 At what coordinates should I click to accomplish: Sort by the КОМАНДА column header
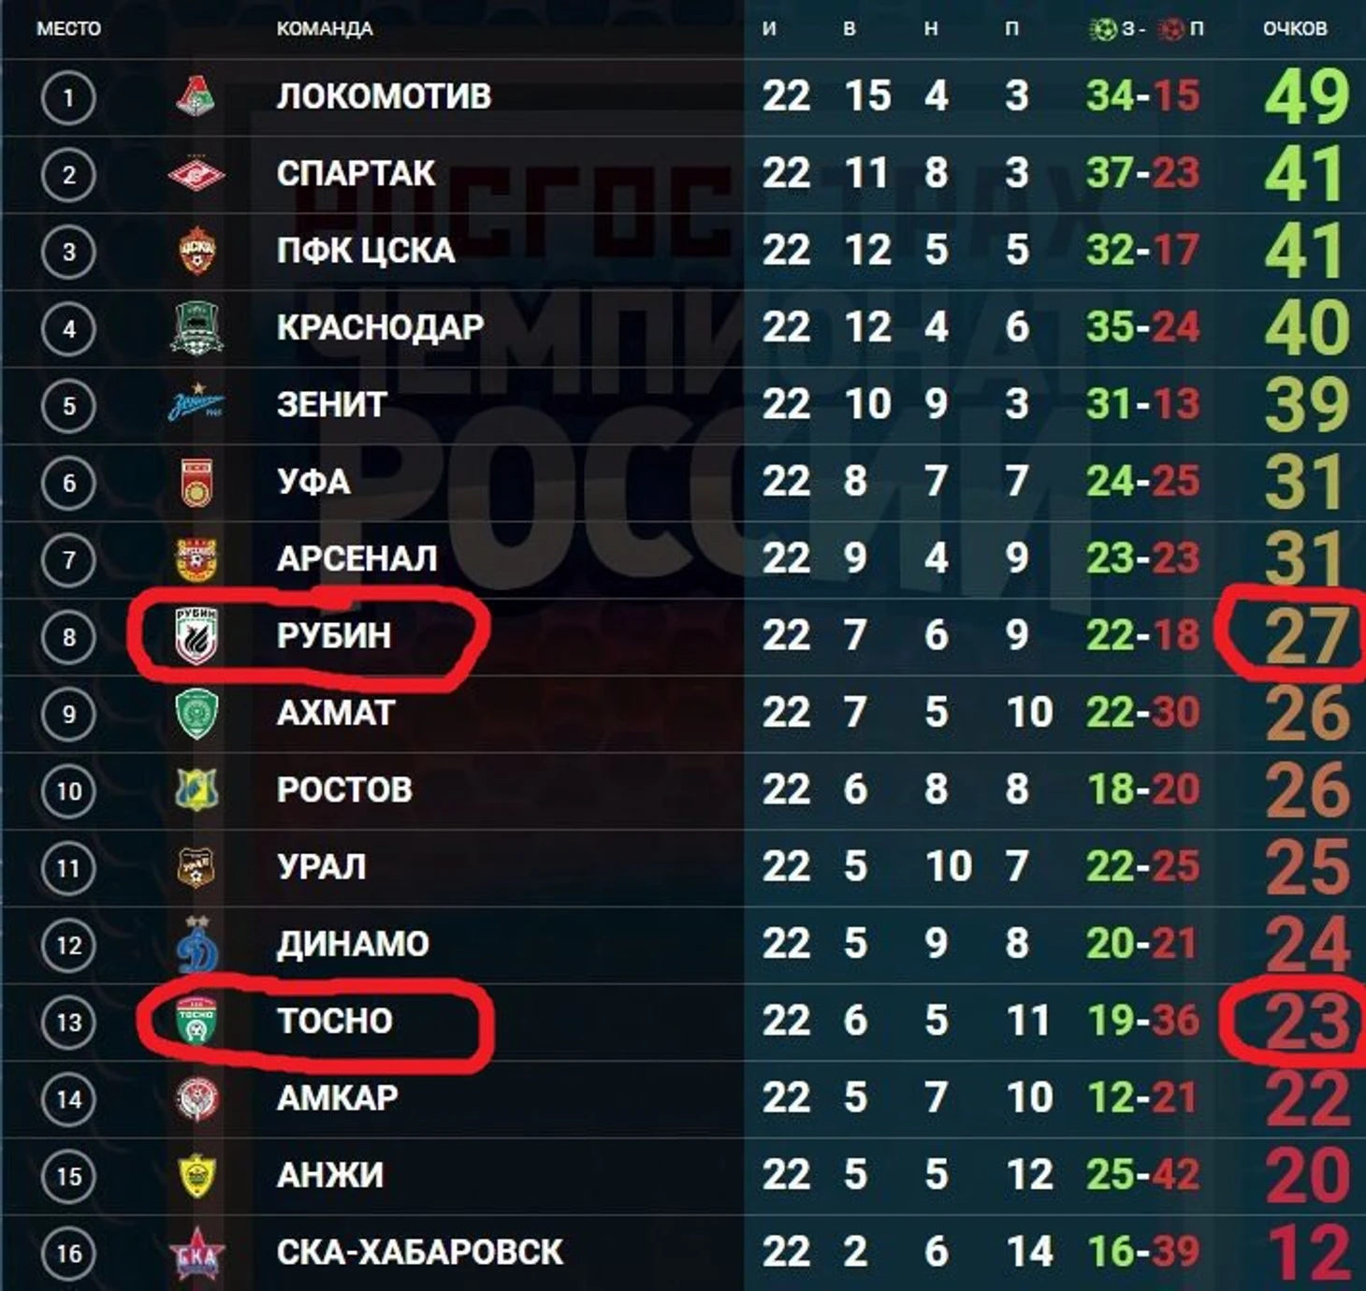[325, 29]
